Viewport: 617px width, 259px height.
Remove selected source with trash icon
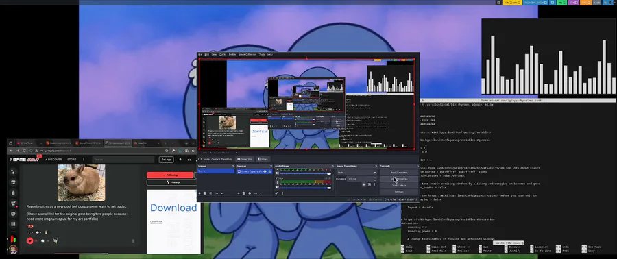243,193
